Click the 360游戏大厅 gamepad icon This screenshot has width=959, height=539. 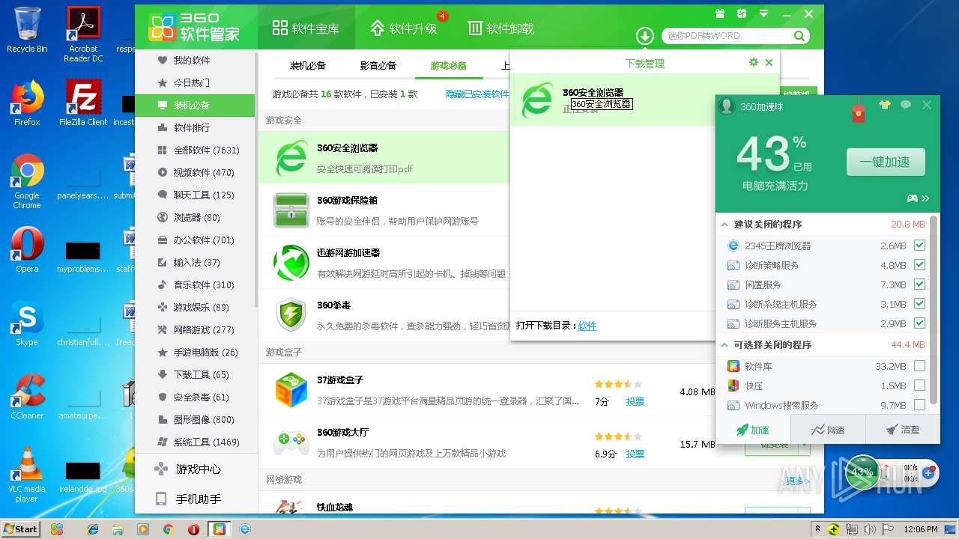click(x=291, y=442)
